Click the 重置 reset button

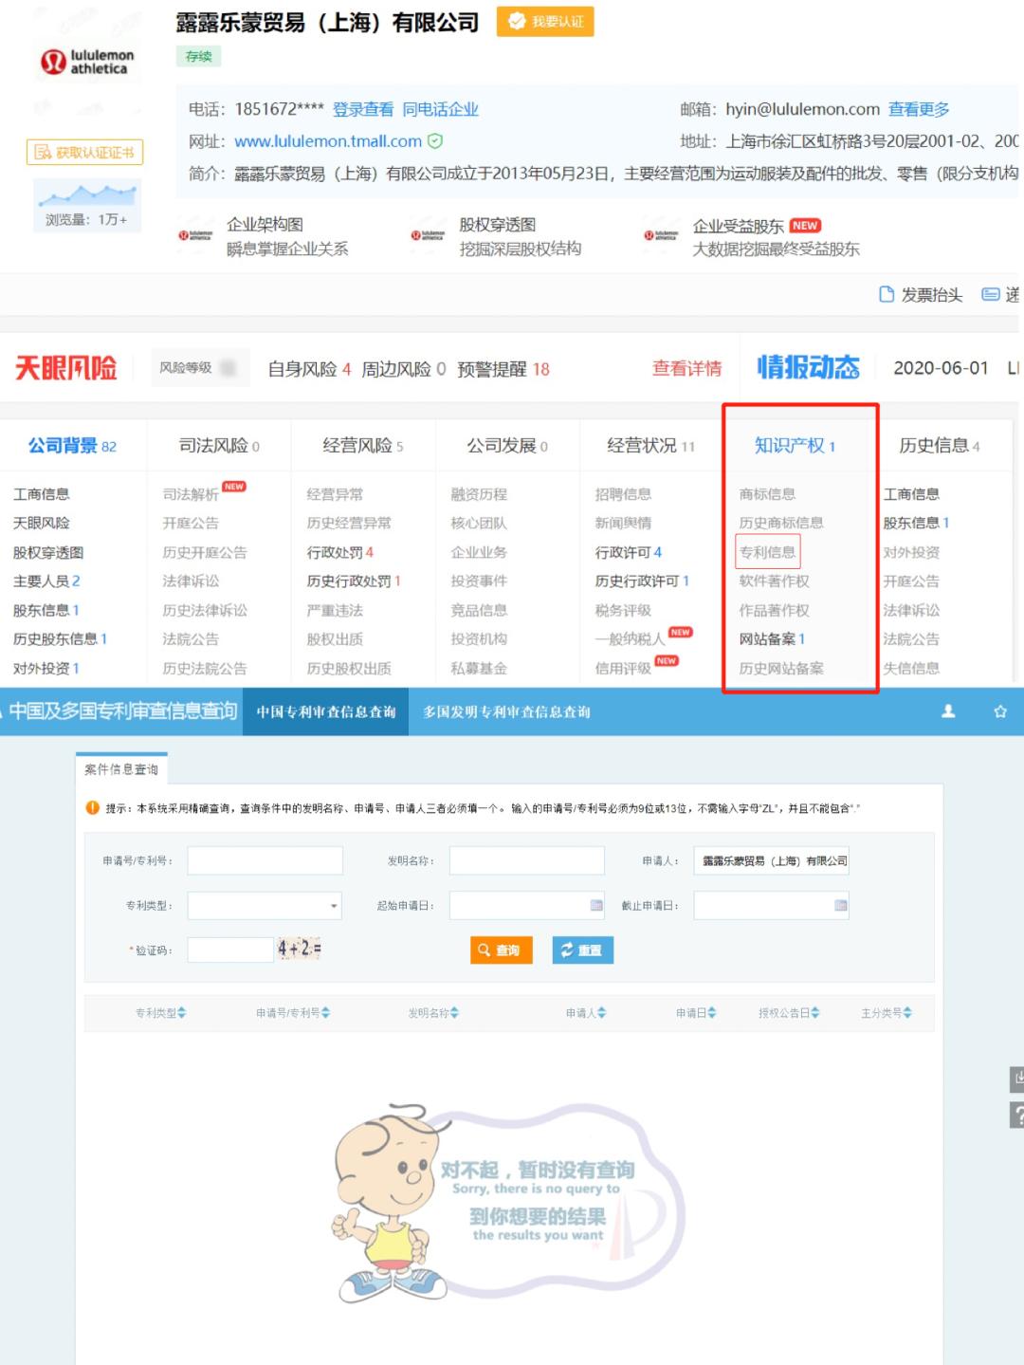(x=581, y=950)
